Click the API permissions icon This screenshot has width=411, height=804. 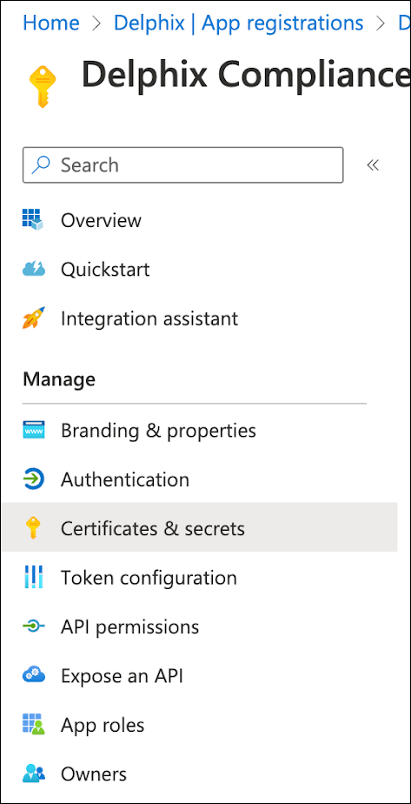(33, 626)
